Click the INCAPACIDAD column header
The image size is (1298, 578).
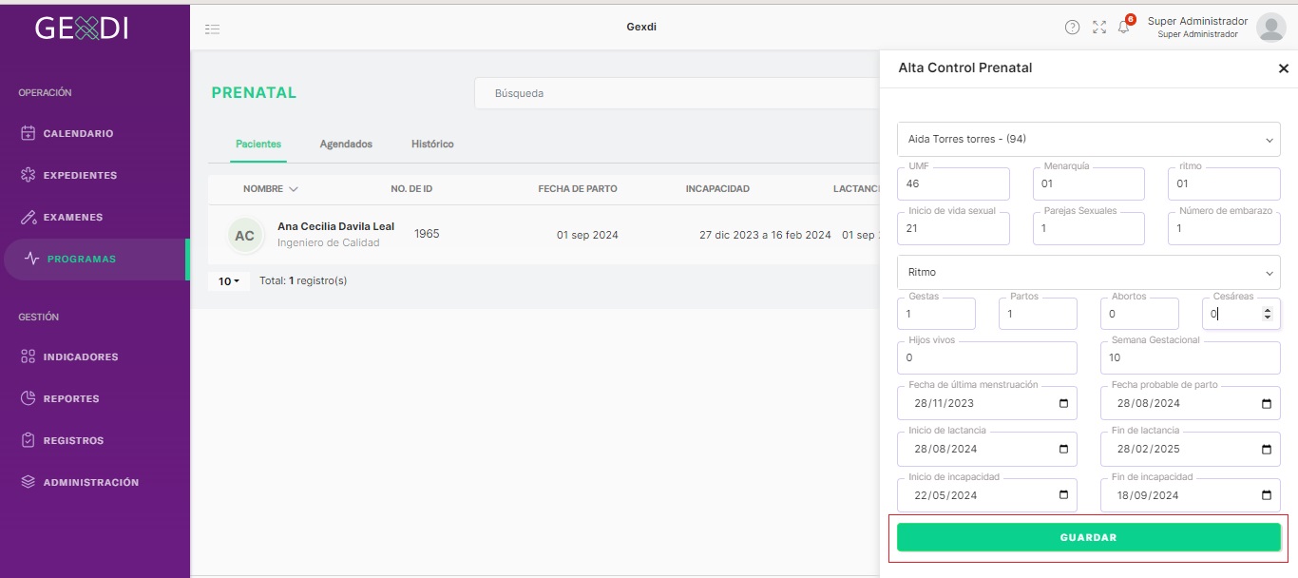pyautogui.click(x=717, y=189)
